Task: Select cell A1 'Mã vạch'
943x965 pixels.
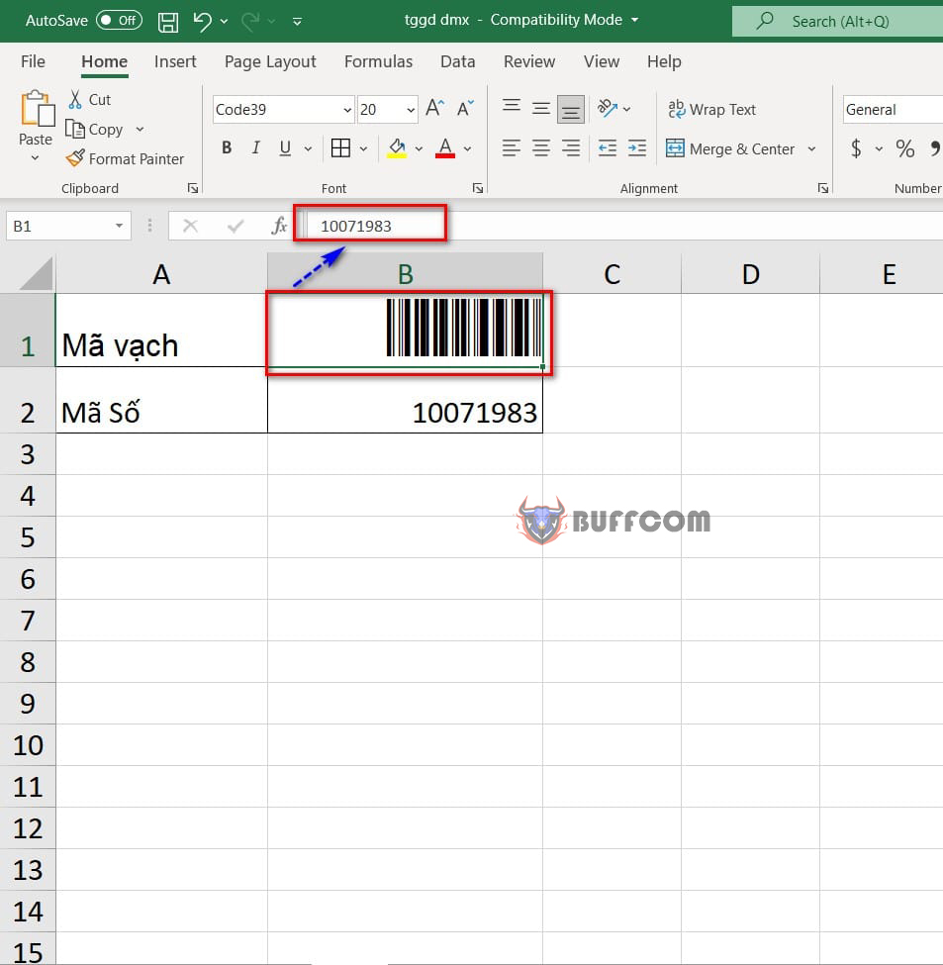Action: [161, 330]
